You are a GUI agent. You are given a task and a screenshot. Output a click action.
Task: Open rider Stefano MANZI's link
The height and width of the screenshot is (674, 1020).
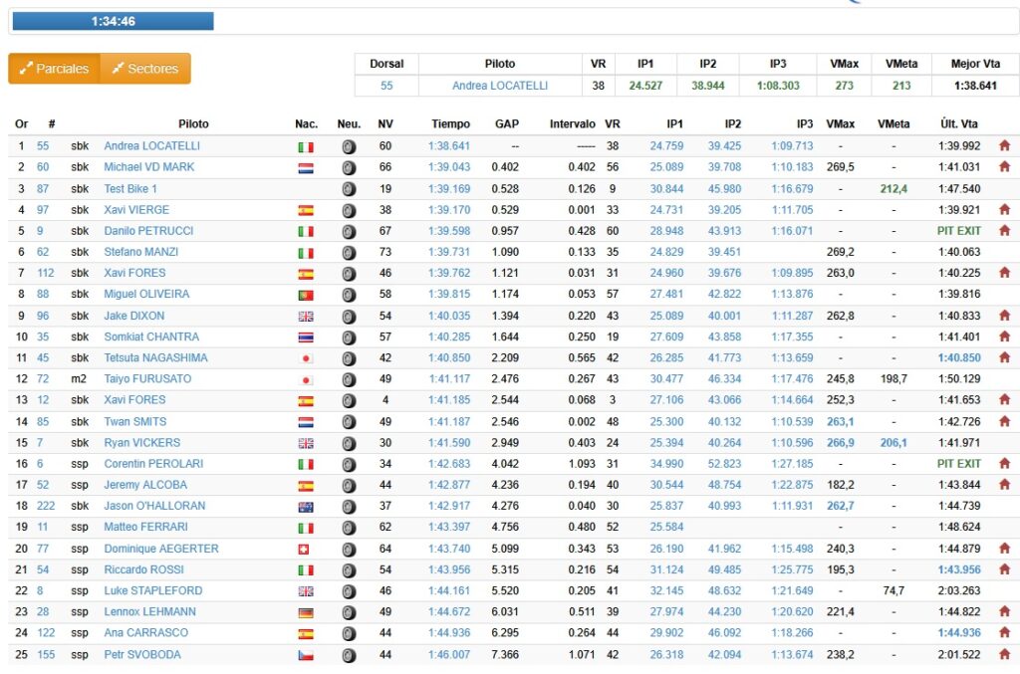coord(139,253)
